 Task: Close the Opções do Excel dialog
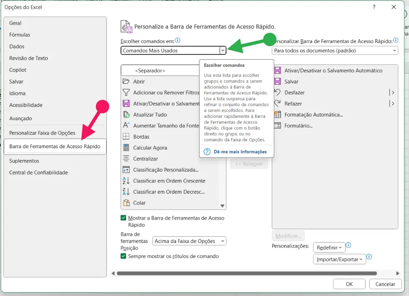(394, 7)
